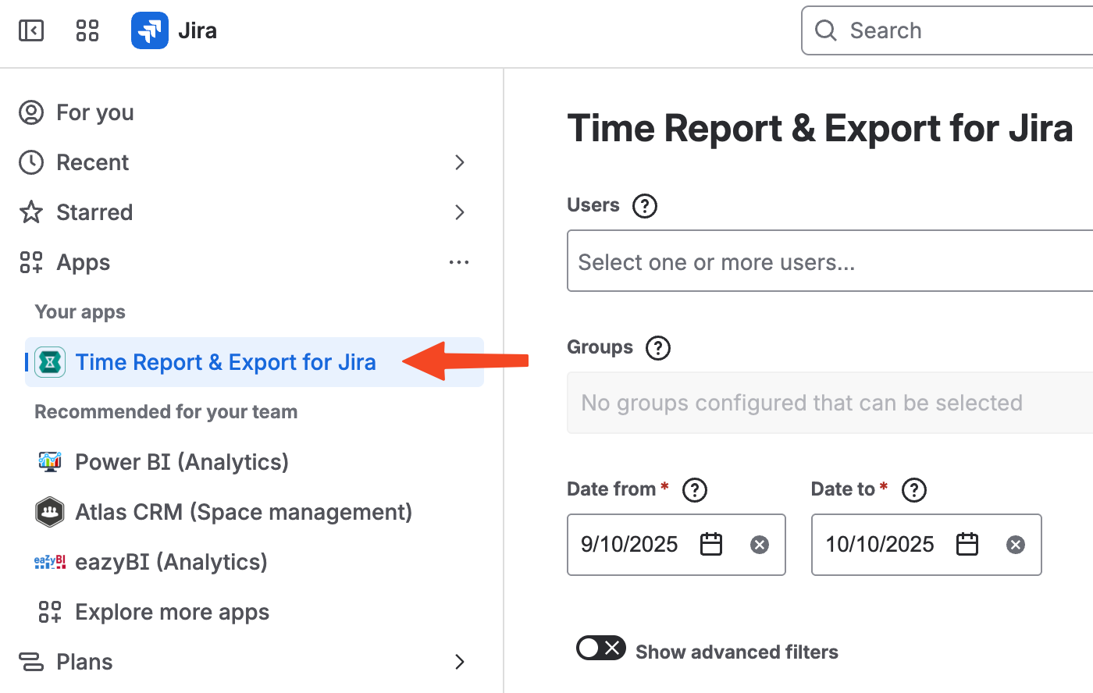Select Time Report & Export for Jira app

[225, 362]
